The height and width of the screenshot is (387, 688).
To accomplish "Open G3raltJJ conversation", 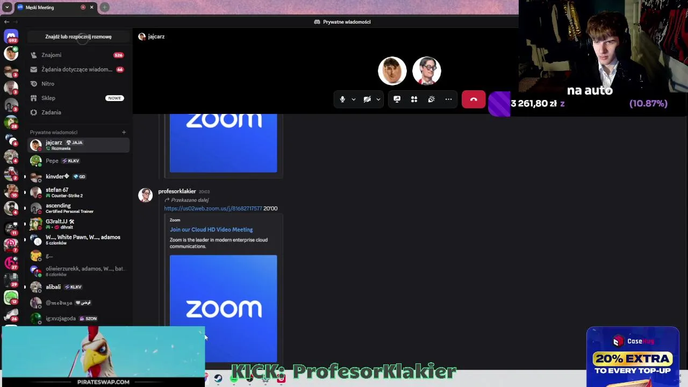I will click(78, 224).
